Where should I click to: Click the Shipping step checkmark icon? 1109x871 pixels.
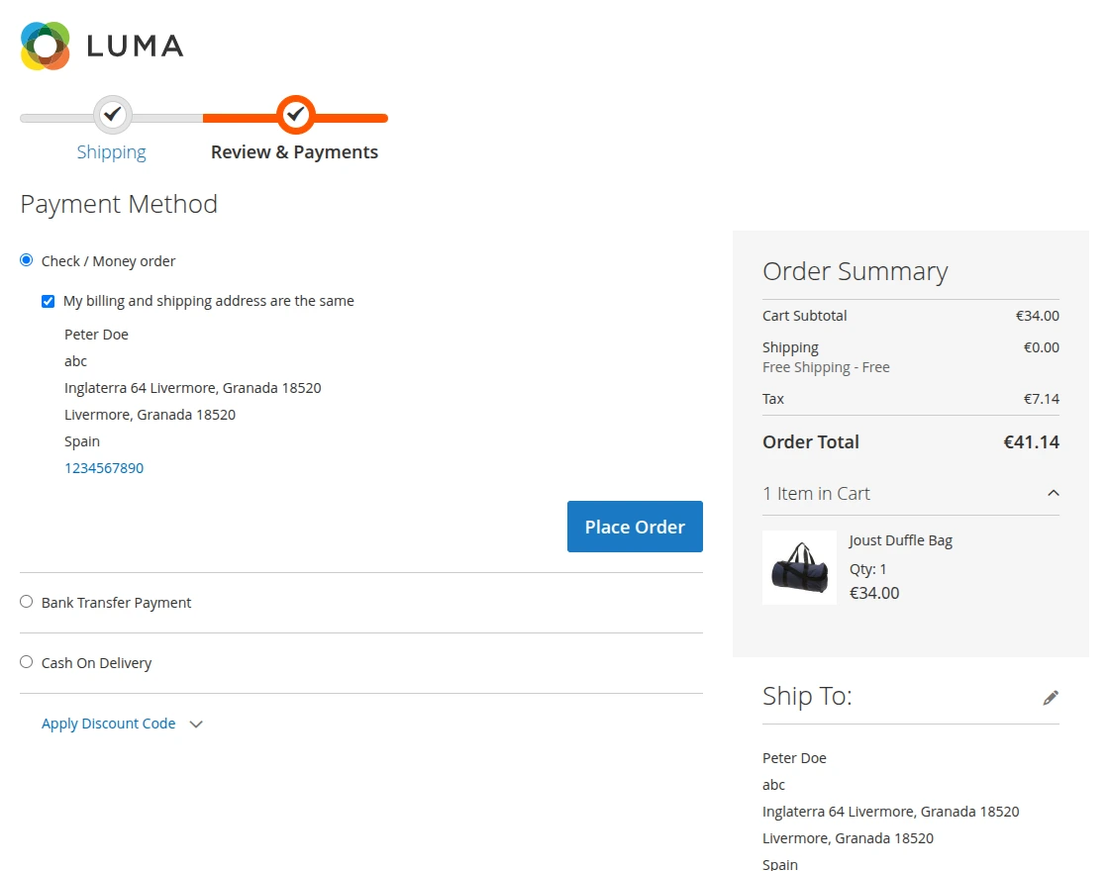click(x=112, y=115)
